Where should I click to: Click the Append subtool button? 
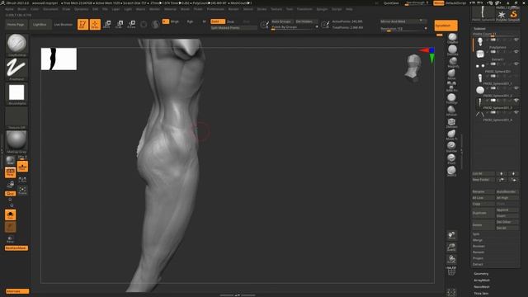click(507, 210)
